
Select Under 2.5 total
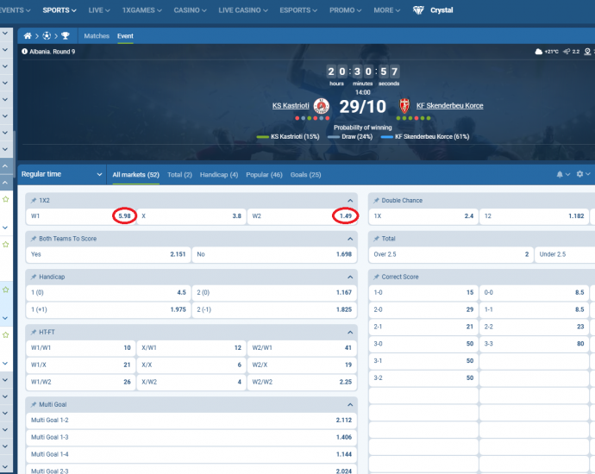(565, 254)
